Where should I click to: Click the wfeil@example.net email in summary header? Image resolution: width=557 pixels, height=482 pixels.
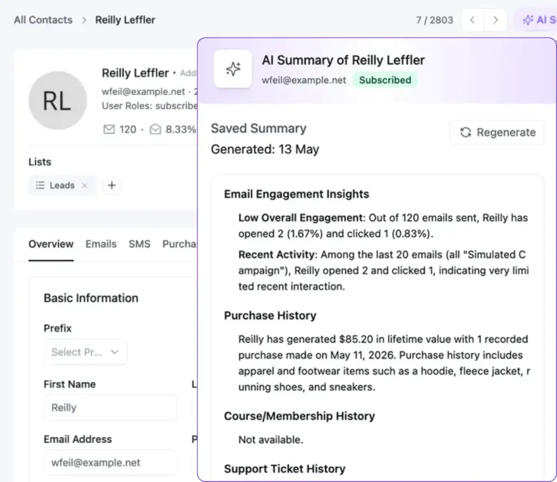tap(304, 80)
